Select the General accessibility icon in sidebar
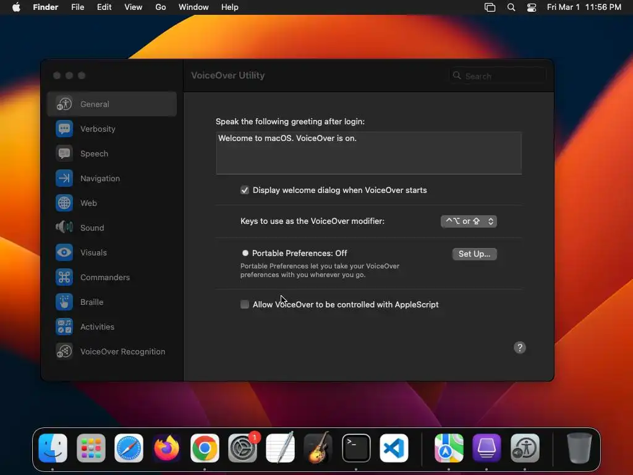633x475 pixels. 64,104
